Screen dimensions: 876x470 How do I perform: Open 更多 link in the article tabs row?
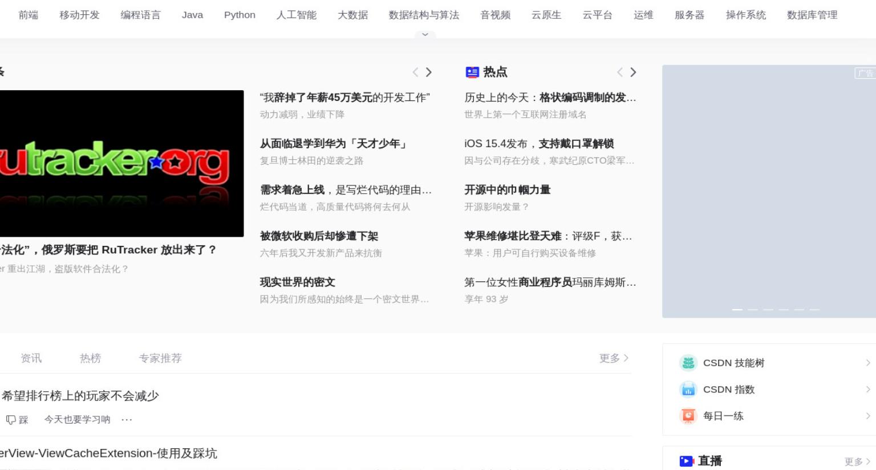(x=614, y=358)
